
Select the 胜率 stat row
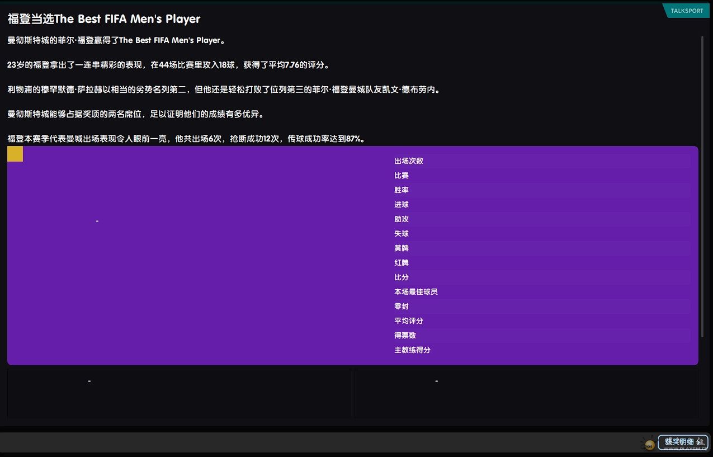pyautogui.click(x=541, y=190)
